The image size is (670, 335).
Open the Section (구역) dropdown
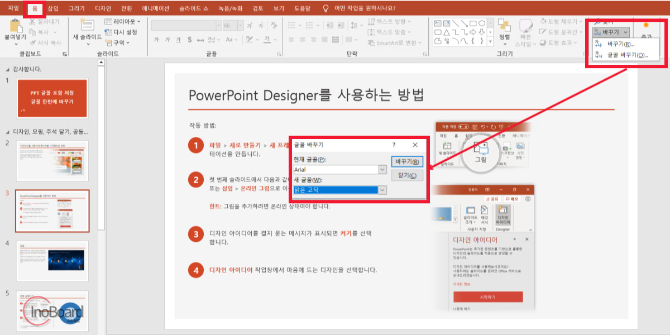coord(117,42)
